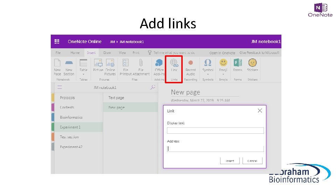The image size is (336, 189).
Task: Click the New Page icon
Action: pyautogui.click(x=57, y=63)
